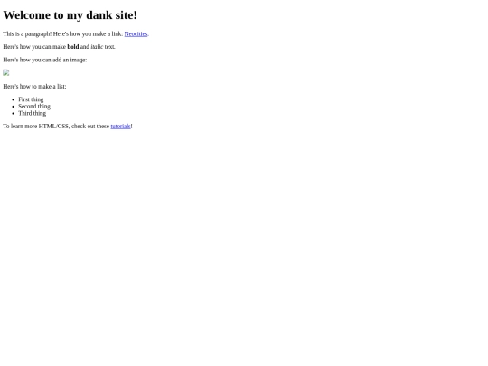Click the 'Welcome to my dank site!' heading
Image resolution: width=488 pixels, height=366 pixels.
click(x=70, y=15)
